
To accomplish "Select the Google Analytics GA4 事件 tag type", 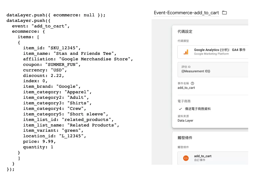I will point(213,52).
